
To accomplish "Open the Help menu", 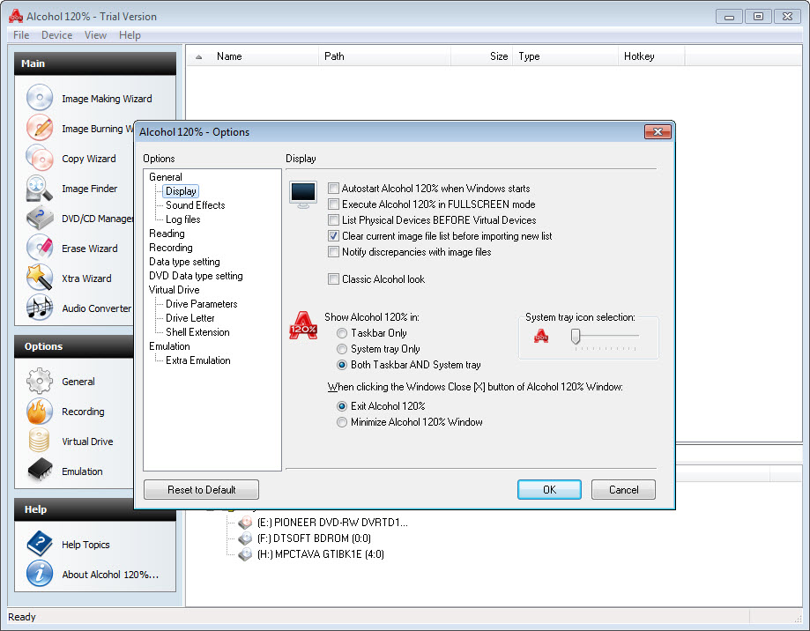I will pos(130,35).
